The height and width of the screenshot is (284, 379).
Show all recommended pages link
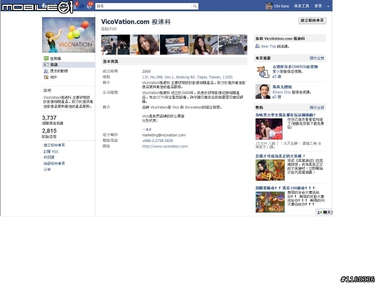pos(317,58)
